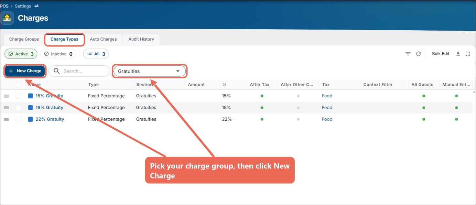The image size is (476, 205).
Task: Open the Gratuities charge group dropdown
Action: click(150, 71)
